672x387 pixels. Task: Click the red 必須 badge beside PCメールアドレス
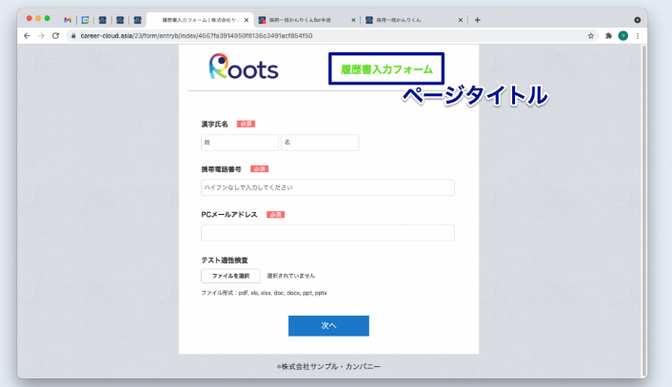pos(276,215)
